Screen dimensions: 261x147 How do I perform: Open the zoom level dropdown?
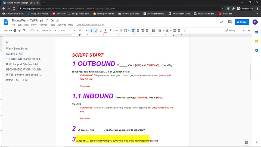(x=34, y=30)
